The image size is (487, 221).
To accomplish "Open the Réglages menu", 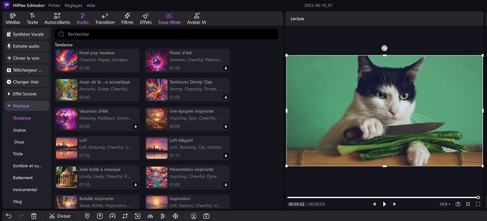I will tap(73, 5).
